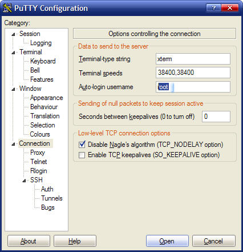Click Open to start the session
This screenshot has width=243, height=252.
coord(167,241)
